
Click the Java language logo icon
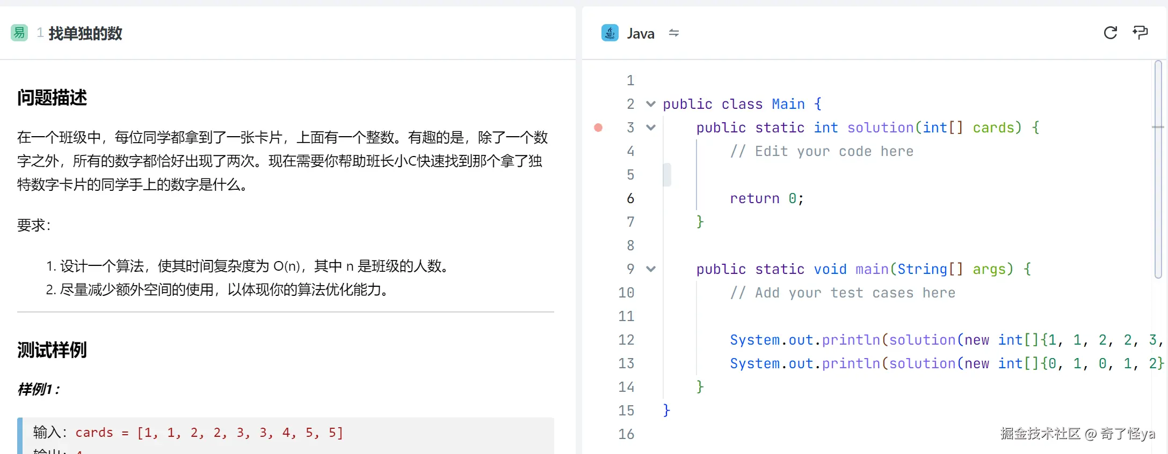pos(610,33)
